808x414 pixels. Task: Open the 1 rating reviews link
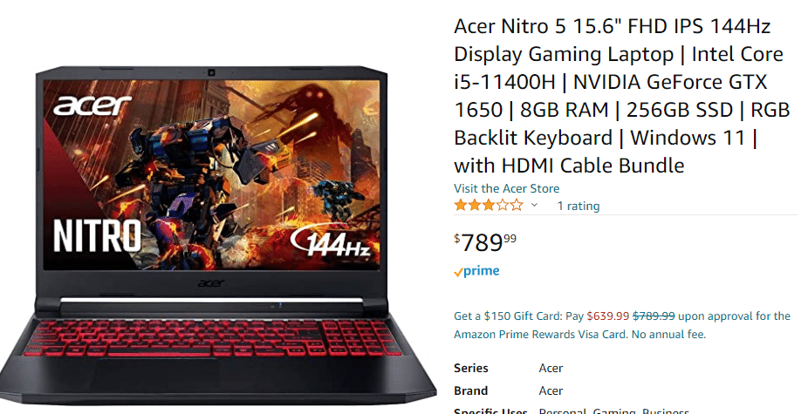[x=579, y=206]
